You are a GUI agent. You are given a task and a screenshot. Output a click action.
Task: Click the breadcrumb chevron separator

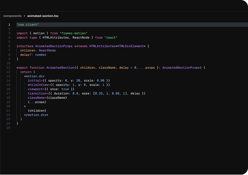click(24, 16)
